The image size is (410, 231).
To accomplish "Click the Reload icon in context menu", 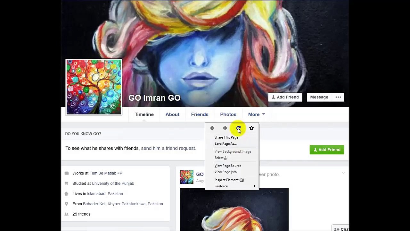I will coord(238,128).
